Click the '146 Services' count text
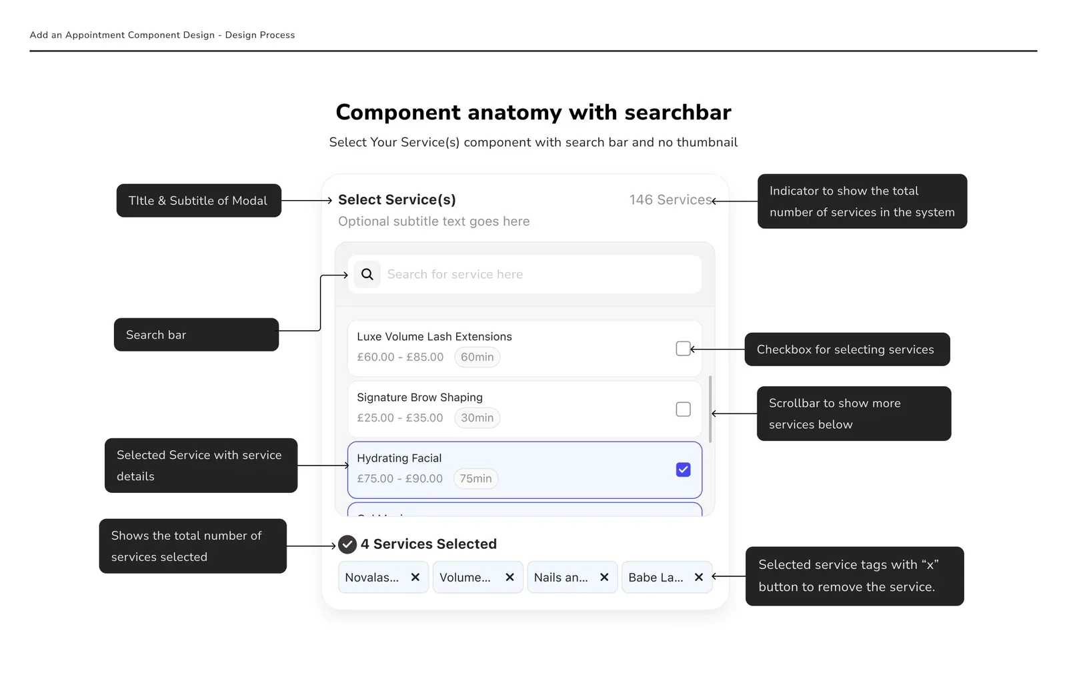The image size is (1067, 681). click(x=670, y=200)
